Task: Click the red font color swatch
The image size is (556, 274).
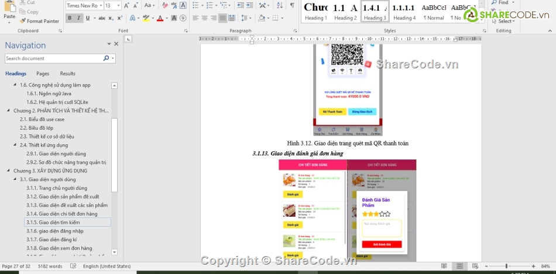Action: [x=160, y=18]
